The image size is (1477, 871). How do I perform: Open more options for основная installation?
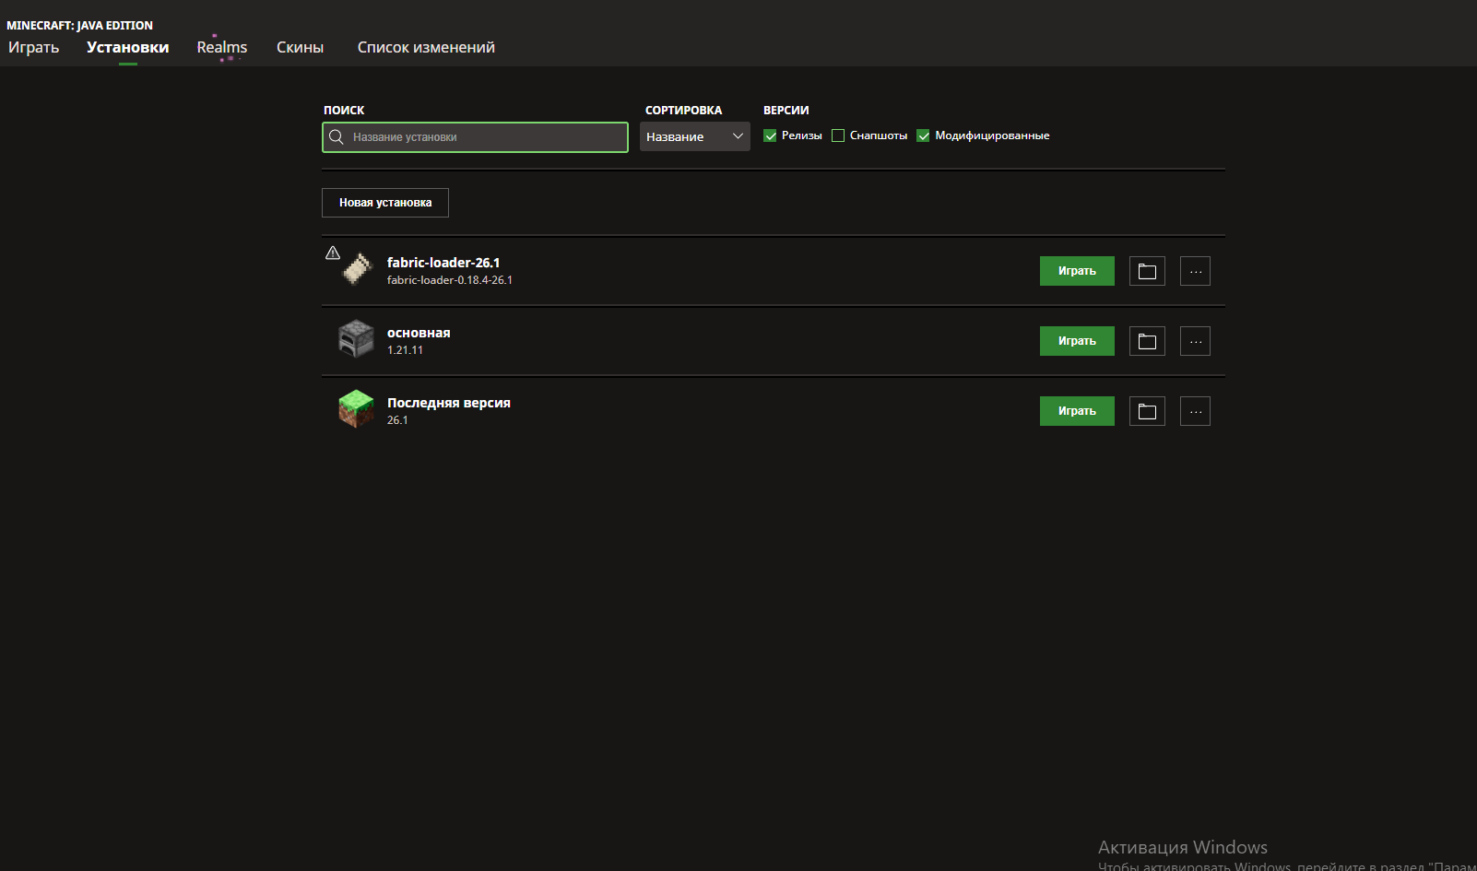(1195, 341)
